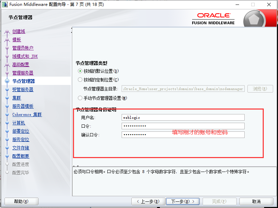This screenshot has height=208, width=278.
Task: Choose 按域的定制位置 radio option
Action: (x=80, y=80)
